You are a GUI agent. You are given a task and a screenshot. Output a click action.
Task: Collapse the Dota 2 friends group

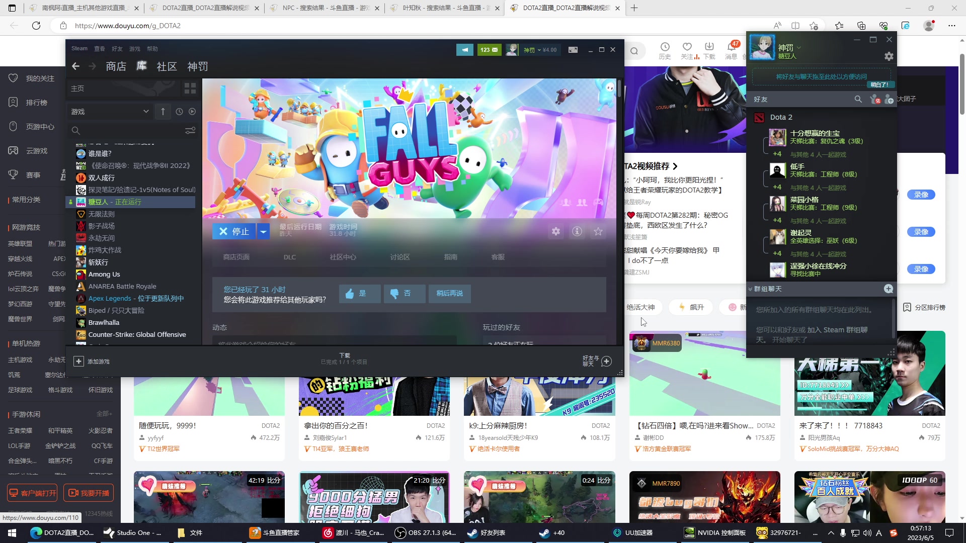click(781, 117)
